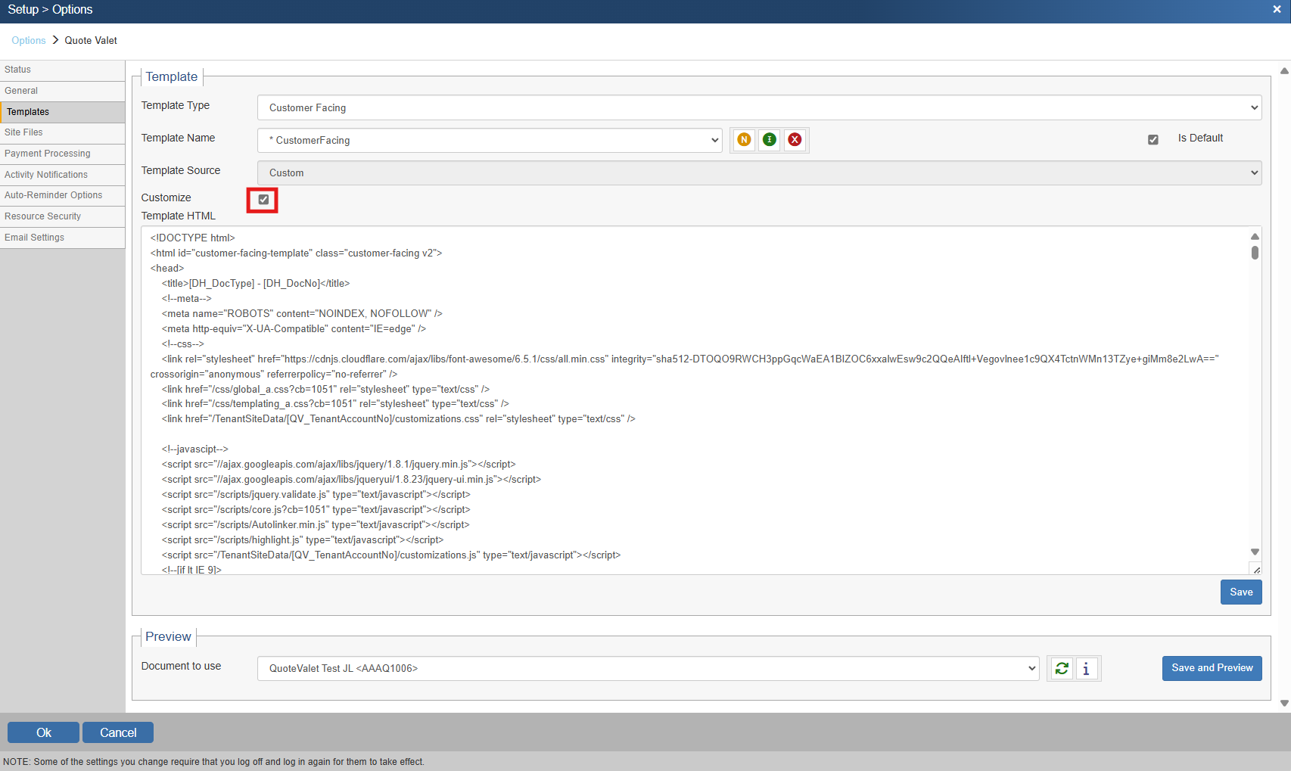The height and width of the screenshot is (771, 1291).
Task: Click the DOCTYPE html line in editor
Action: point(193,238)
